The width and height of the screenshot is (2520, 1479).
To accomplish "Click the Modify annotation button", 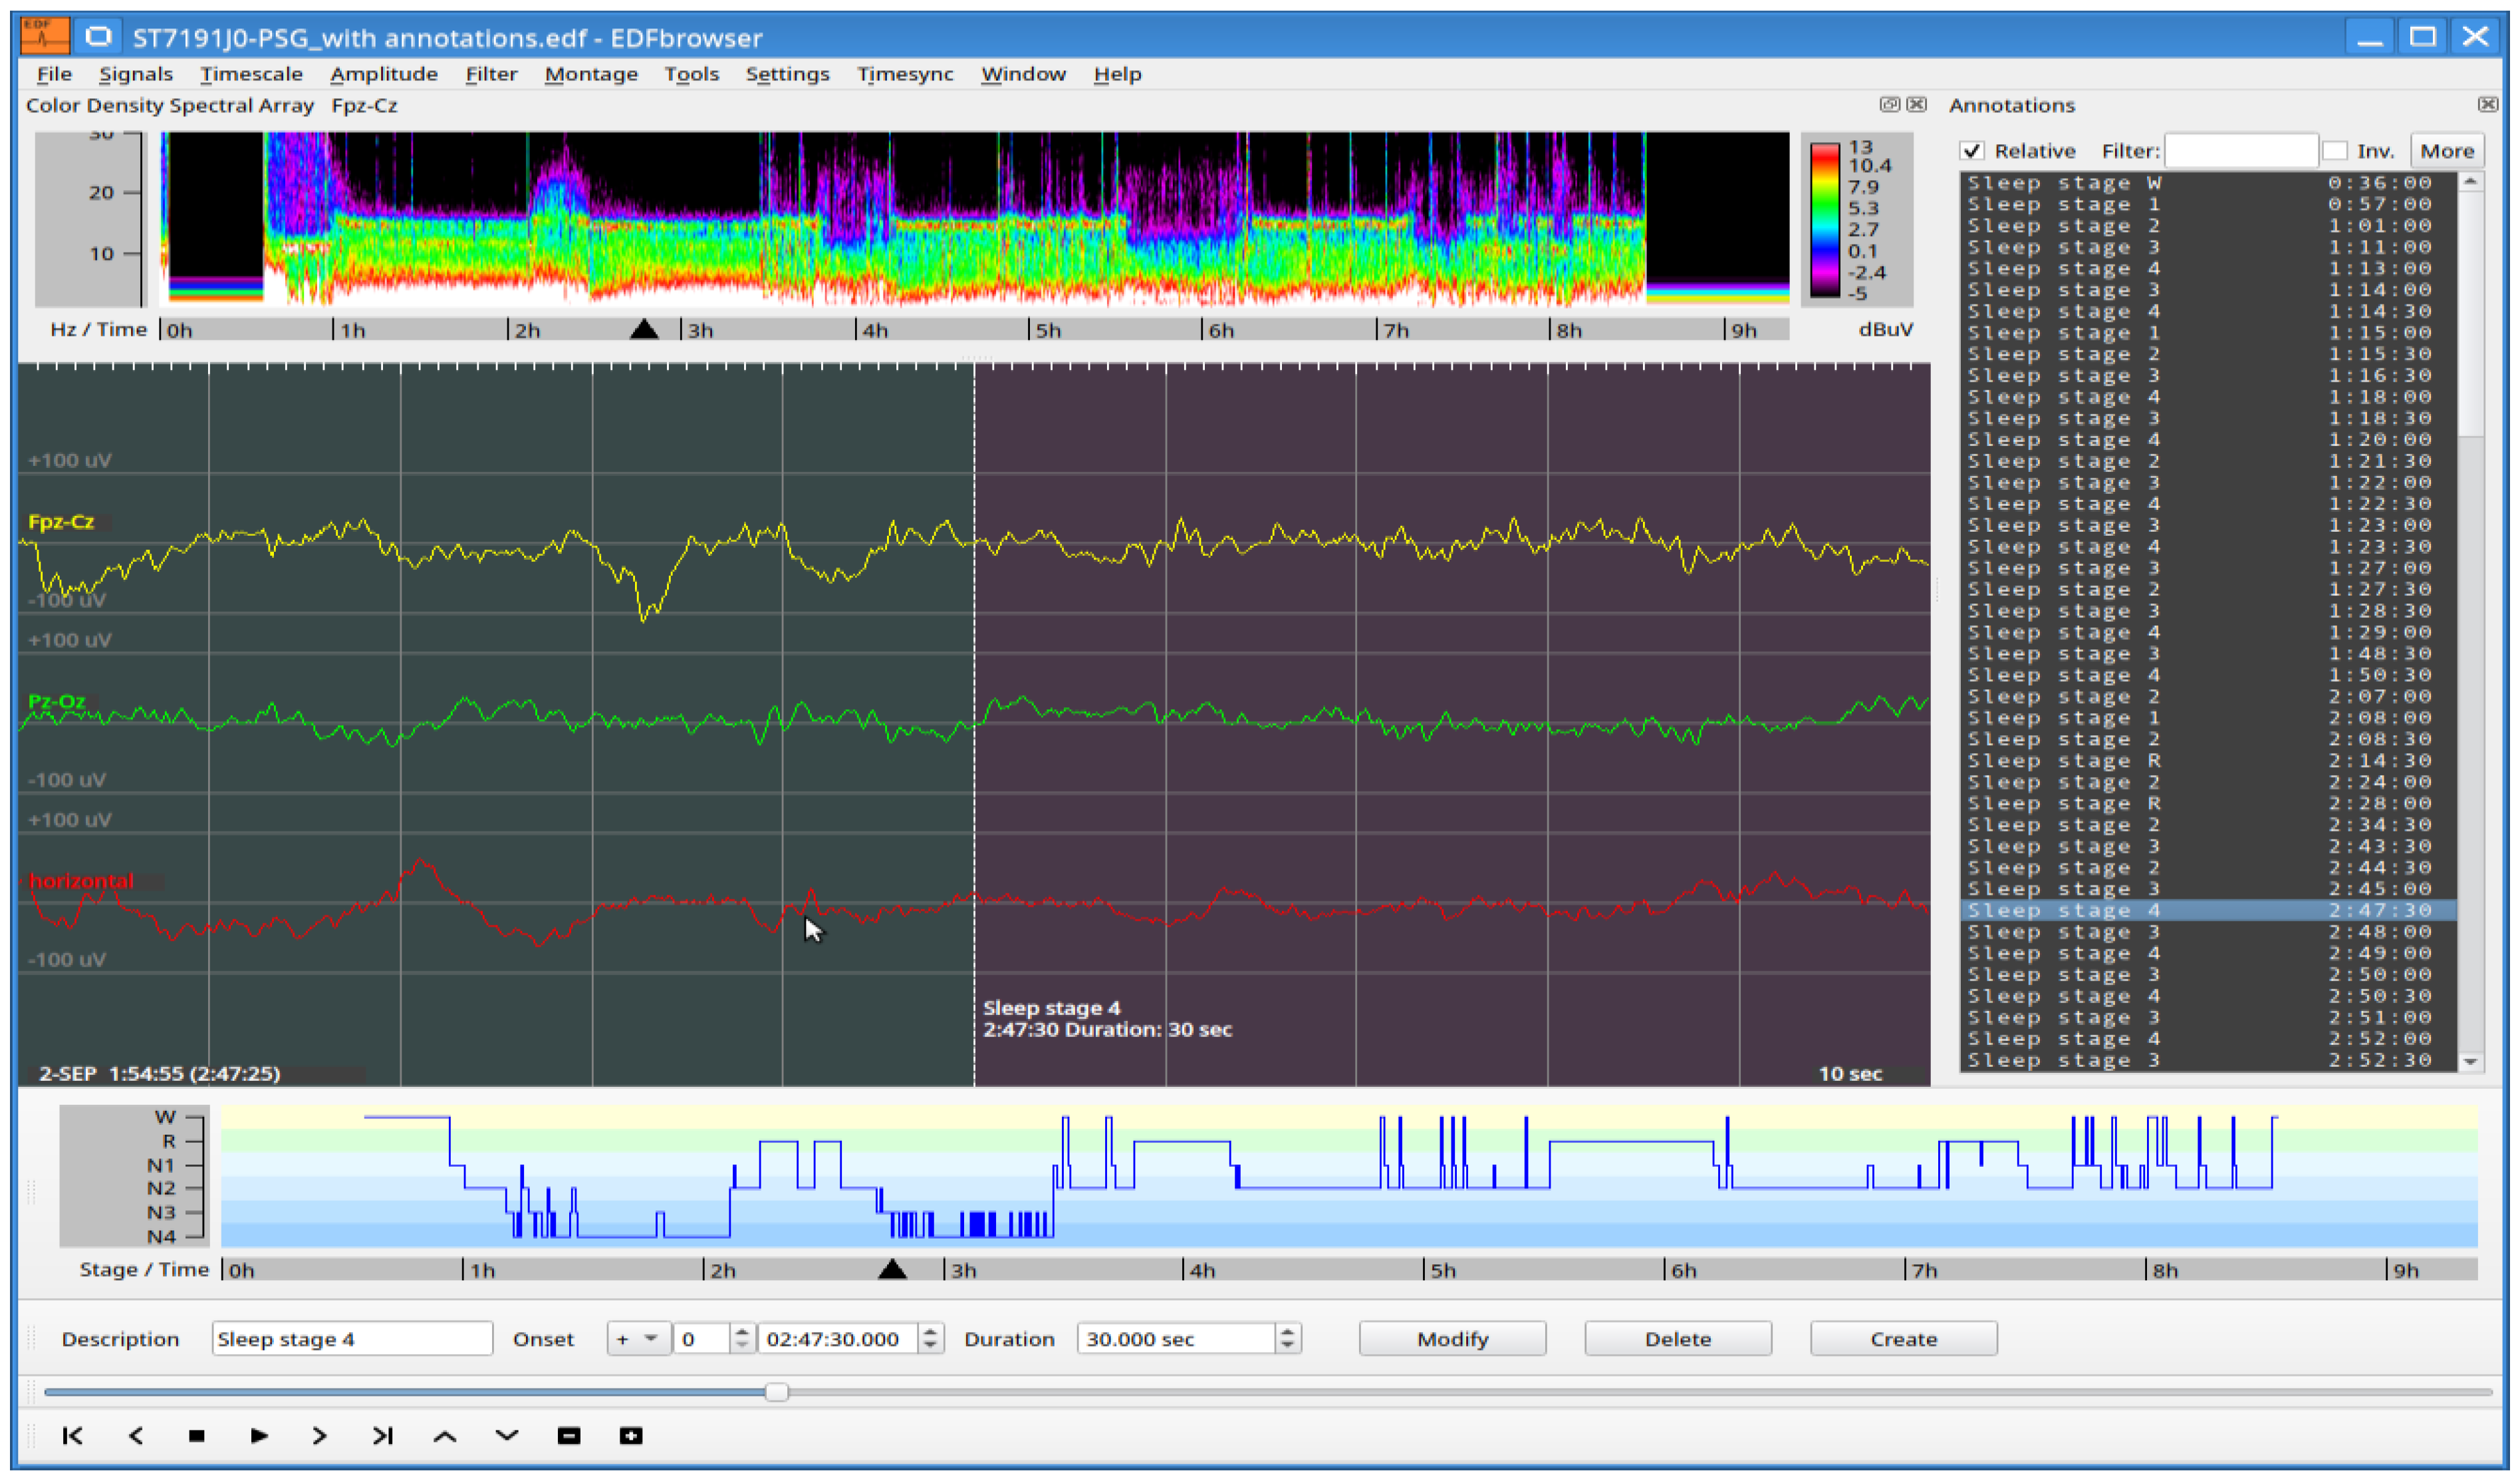I will (x=1452, y=1339).
